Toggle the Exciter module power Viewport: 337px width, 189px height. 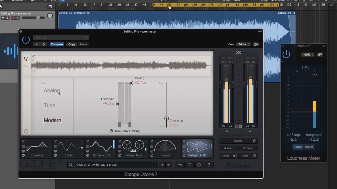pos(56,155)
